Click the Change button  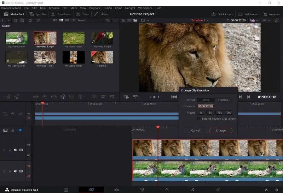point(221,131)
